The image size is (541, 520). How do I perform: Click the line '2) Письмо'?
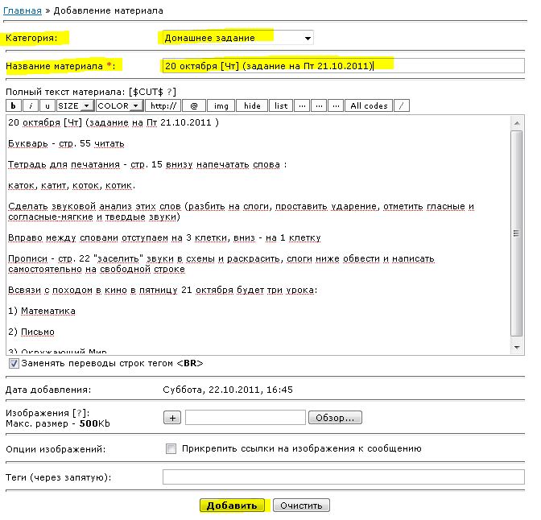(31, 332)
